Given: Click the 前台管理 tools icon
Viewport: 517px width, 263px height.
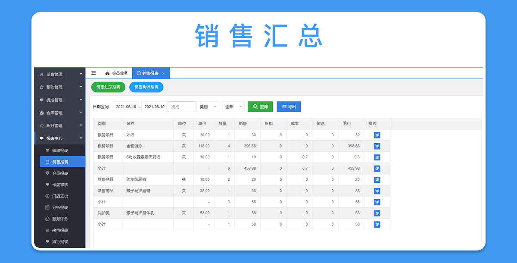Looking at the screenshot, I should tap(42, 74).
